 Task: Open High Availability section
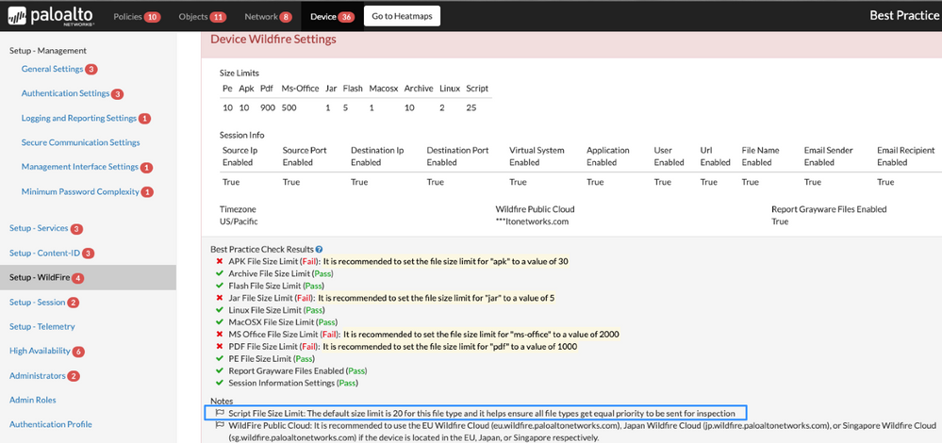pos(41,352)
